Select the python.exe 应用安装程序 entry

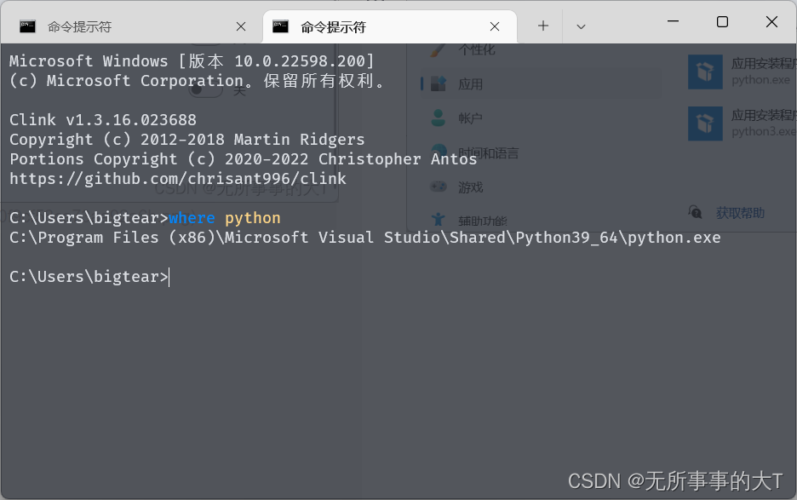743,72
